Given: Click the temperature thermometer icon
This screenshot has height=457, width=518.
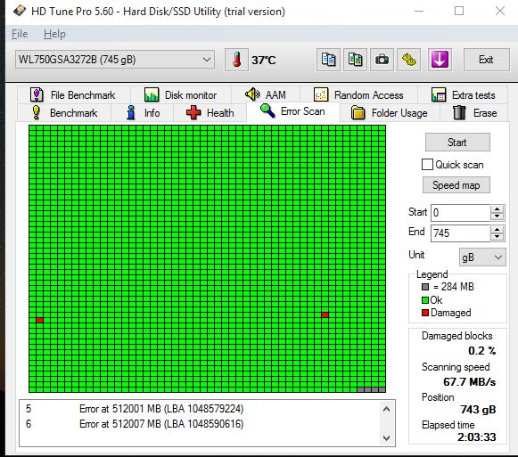Looking at the screenshot, I should pyautogui.click(x=236, y=60).
